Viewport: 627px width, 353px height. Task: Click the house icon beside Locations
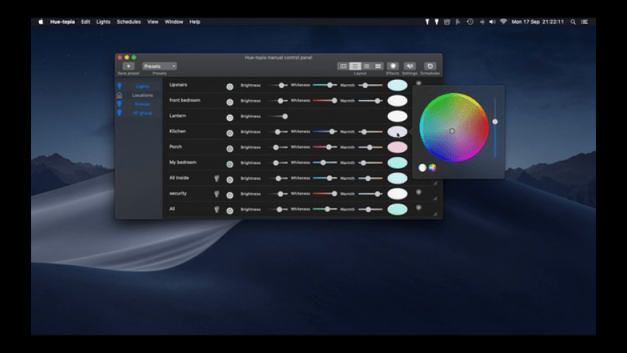119,95
